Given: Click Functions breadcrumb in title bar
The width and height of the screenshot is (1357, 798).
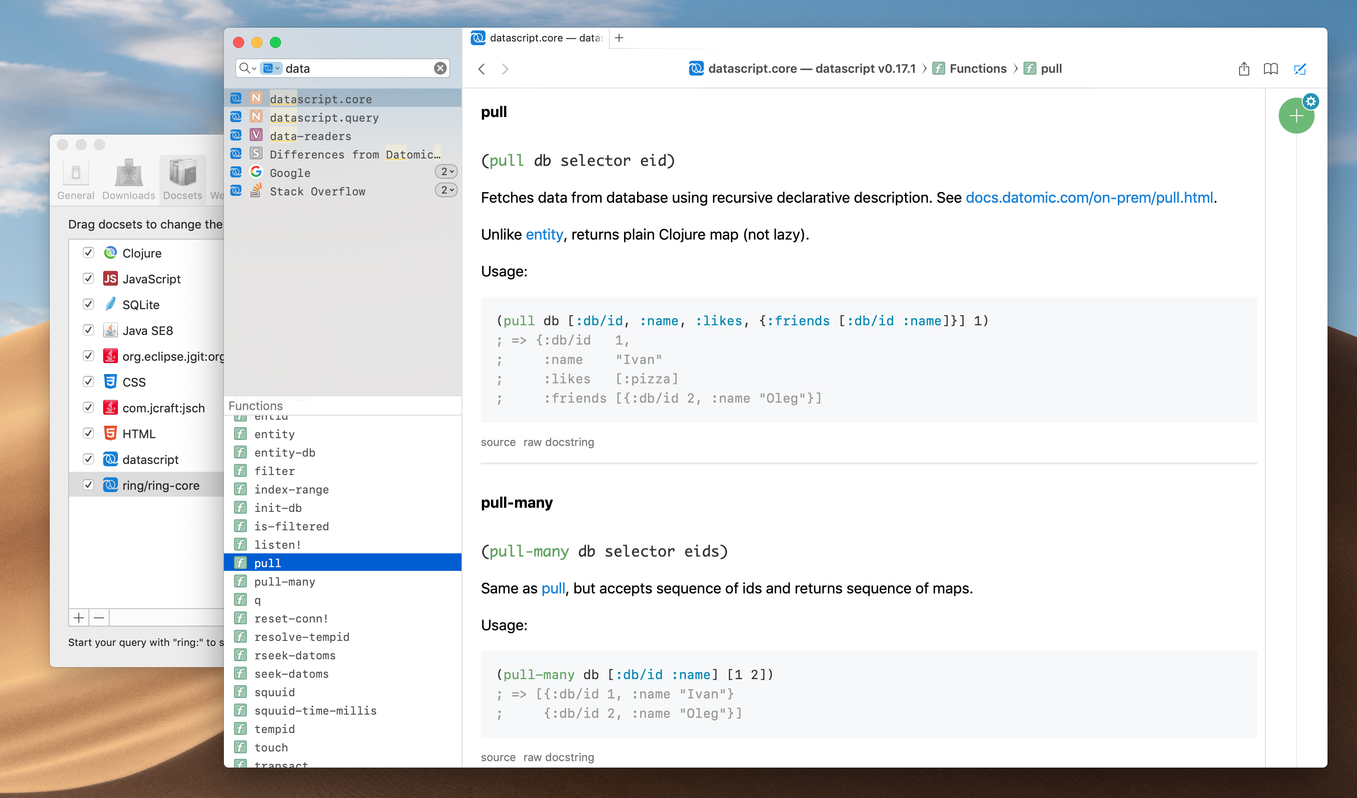Looking at the screenshot, I should [971, 69].
